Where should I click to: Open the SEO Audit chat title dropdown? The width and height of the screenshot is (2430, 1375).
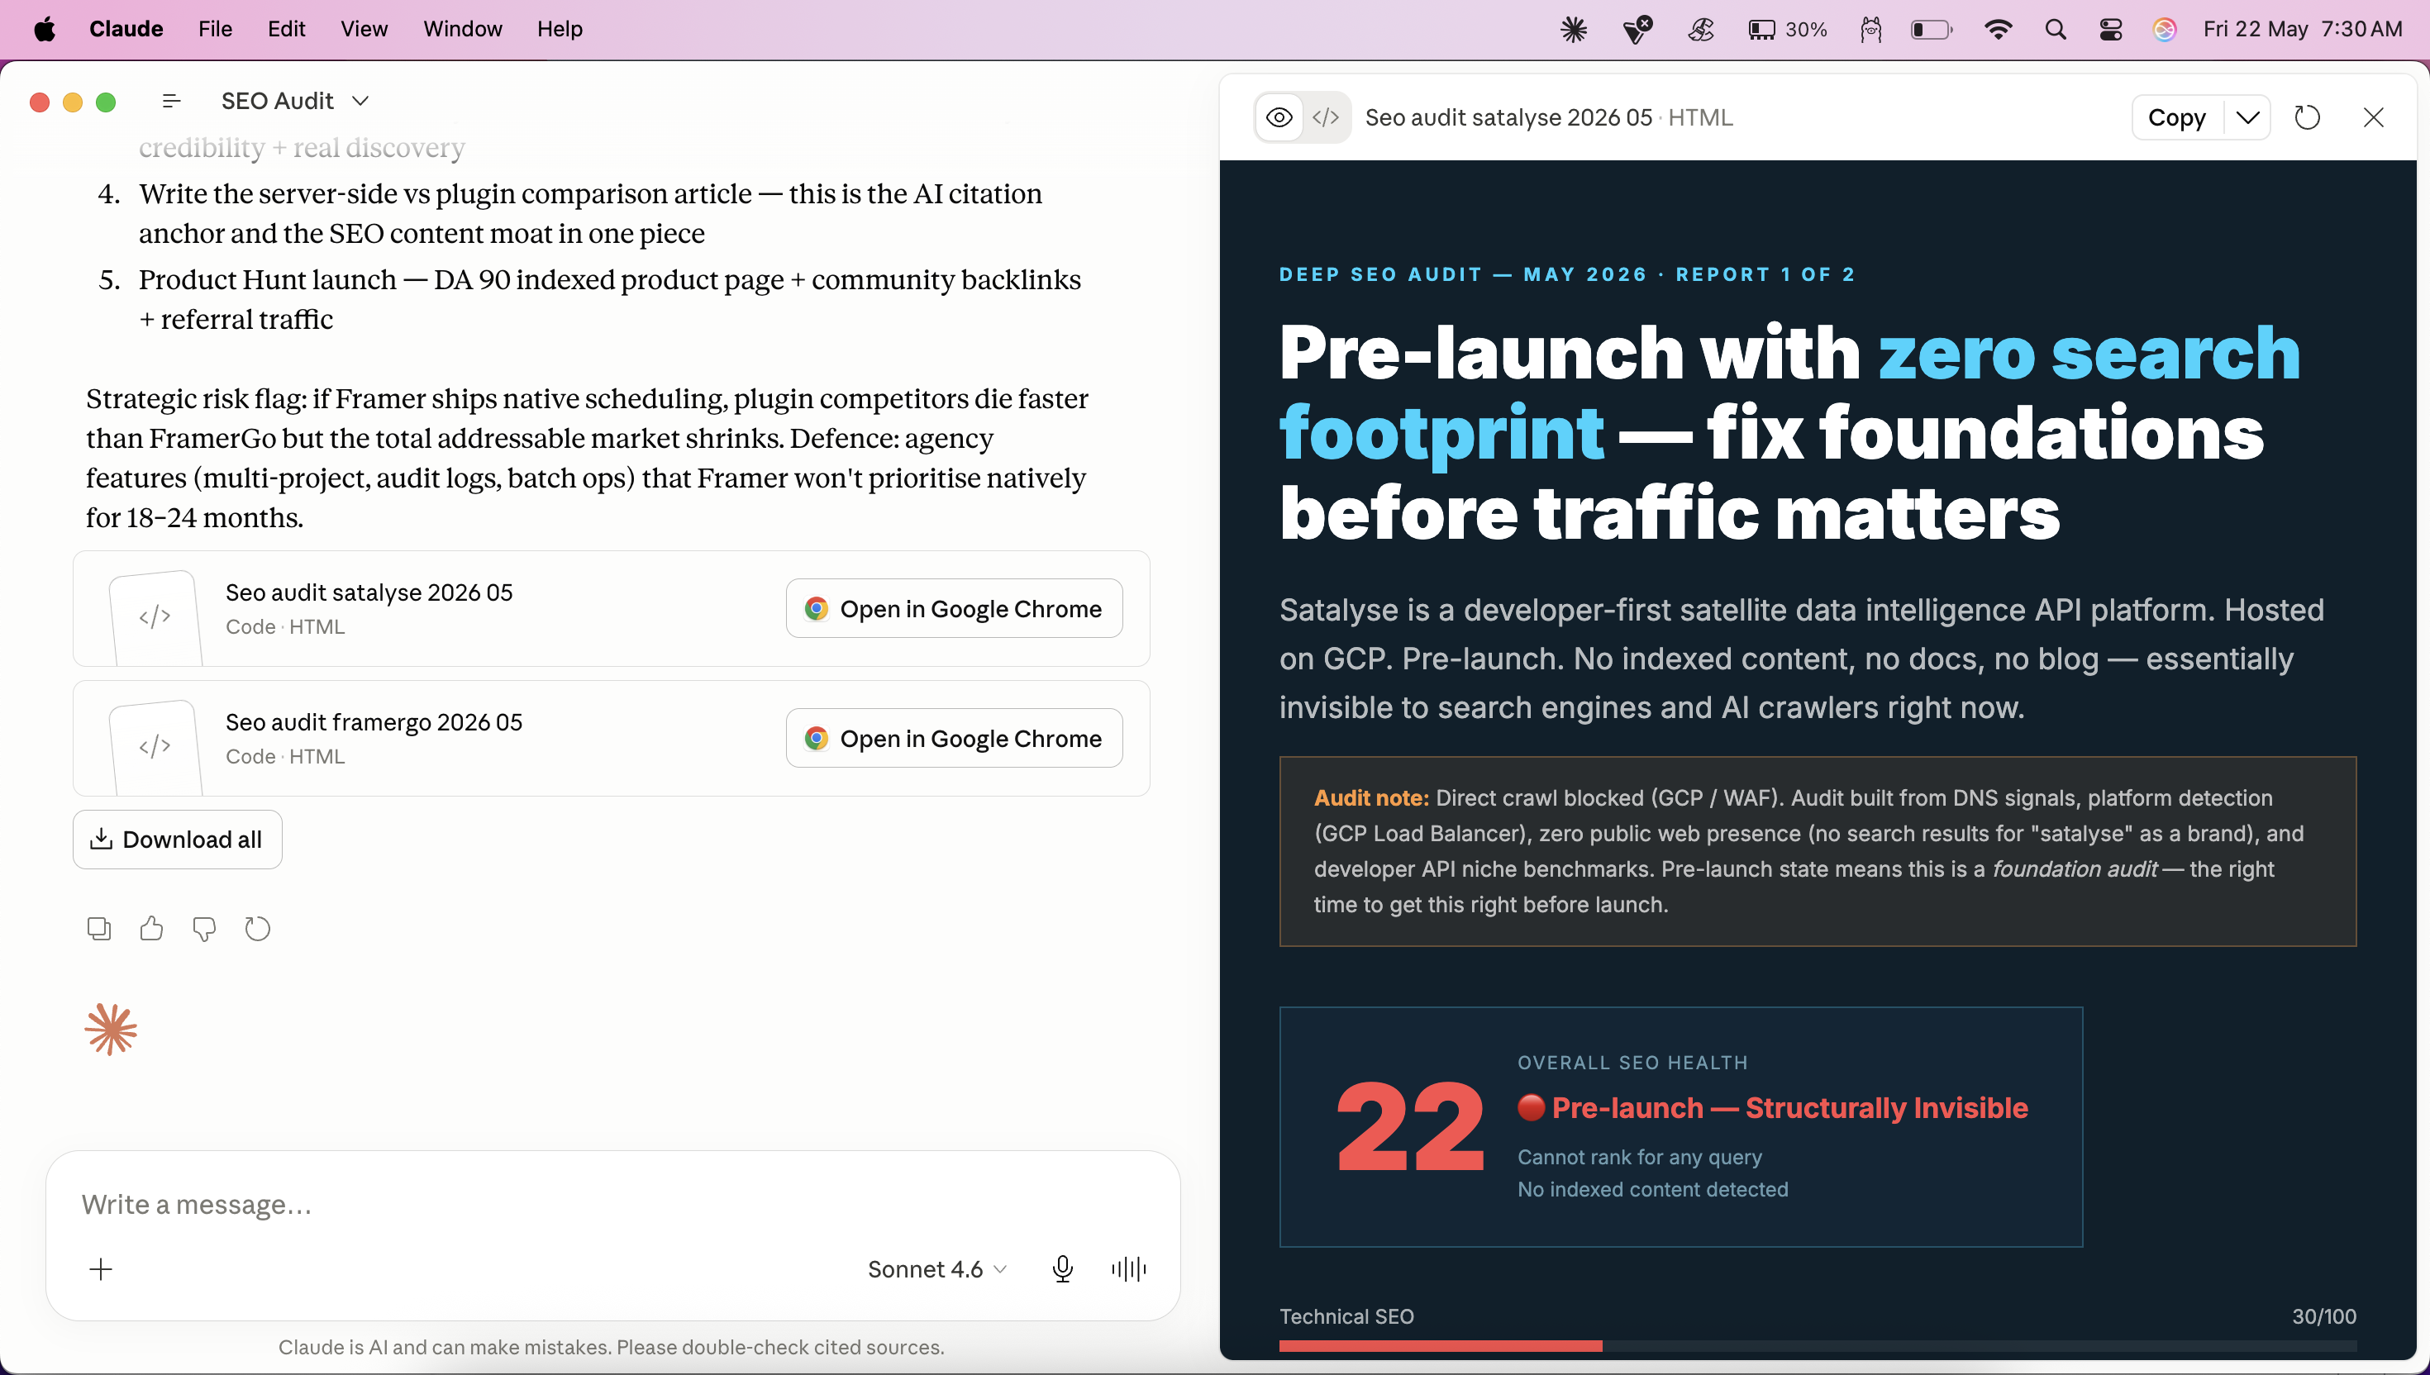point(295,101)
